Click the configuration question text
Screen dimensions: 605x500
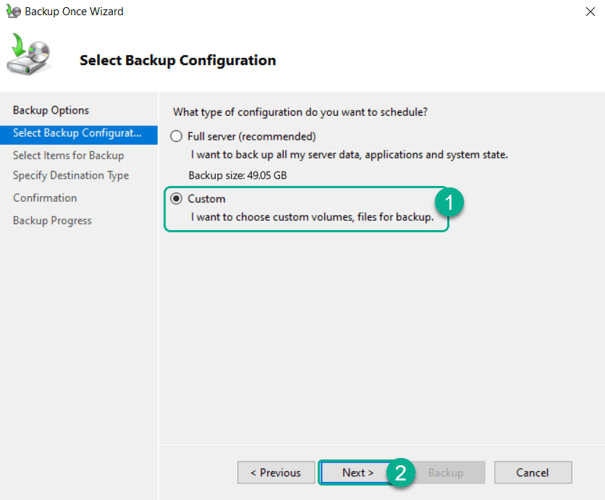click(300, 112)
